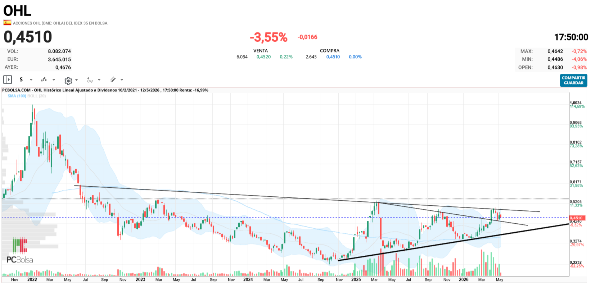Click the COMPRA column header
This screenshot has height=283, width=591.
330,51
